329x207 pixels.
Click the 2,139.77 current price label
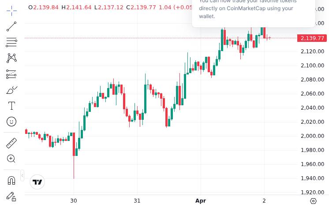(312, 38)
